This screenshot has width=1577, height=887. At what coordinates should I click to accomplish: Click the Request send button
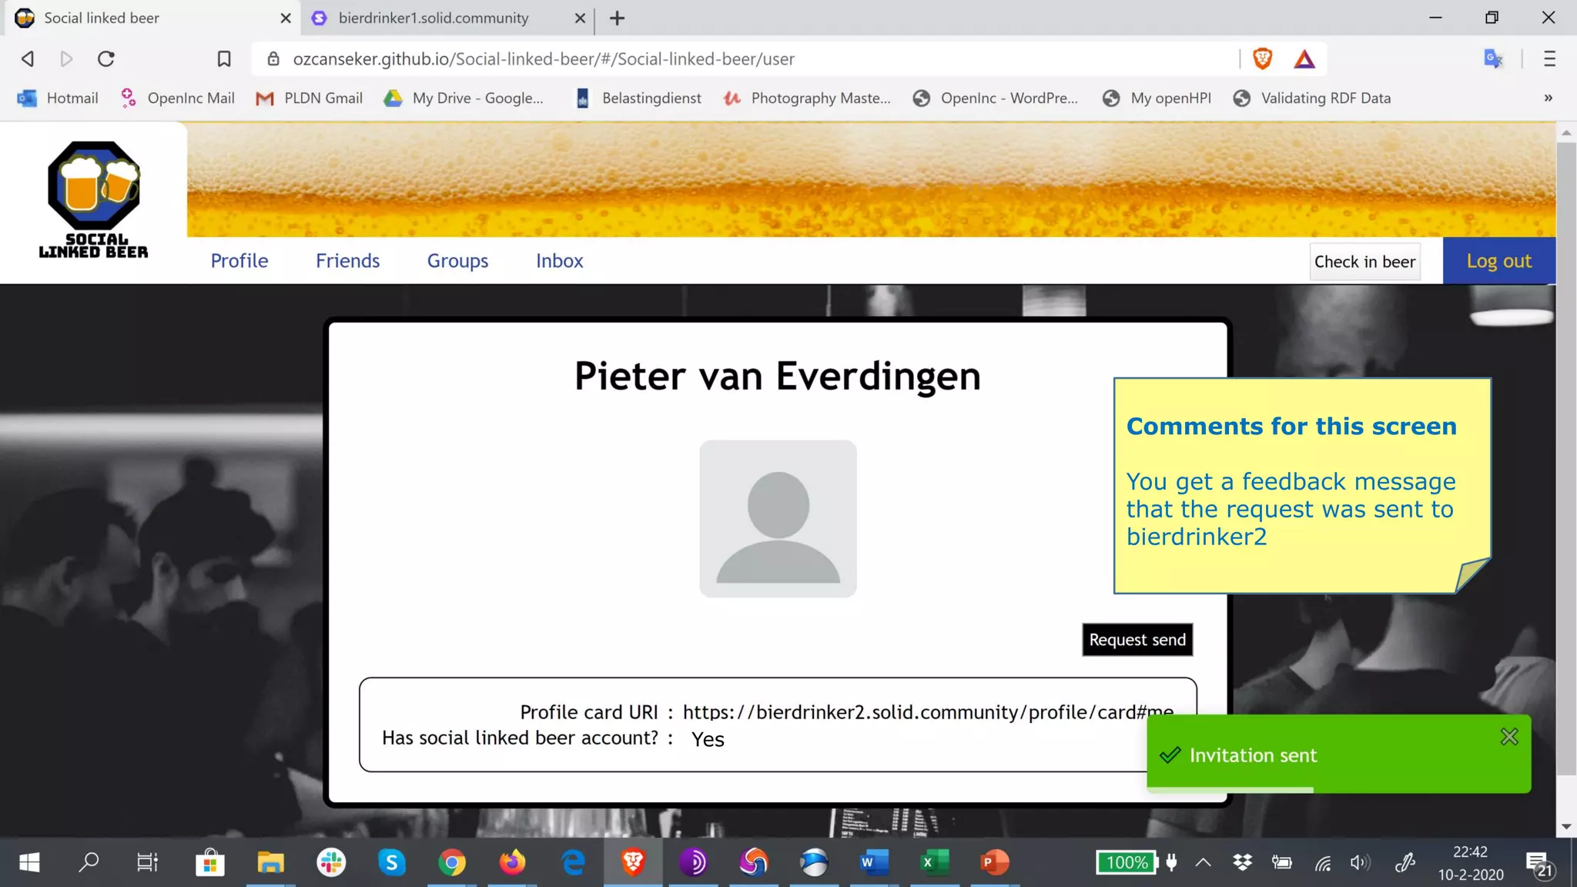1137,640
